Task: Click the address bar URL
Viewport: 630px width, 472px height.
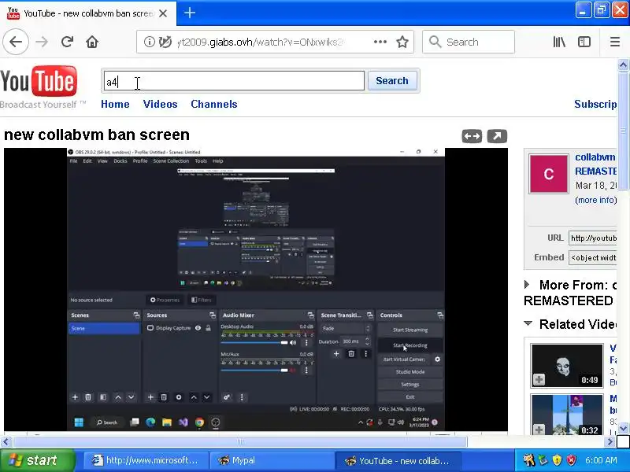Action: pos(260,42)
